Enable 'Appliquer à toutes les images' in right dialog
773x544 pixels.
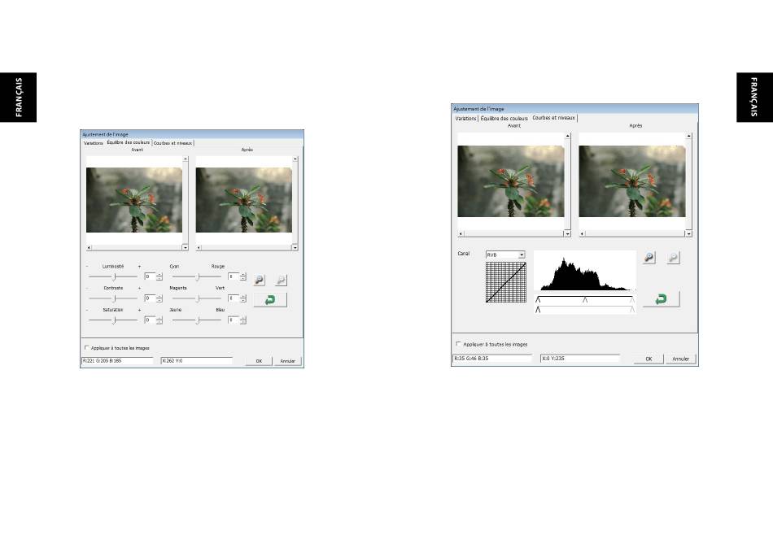coord(458,344)
